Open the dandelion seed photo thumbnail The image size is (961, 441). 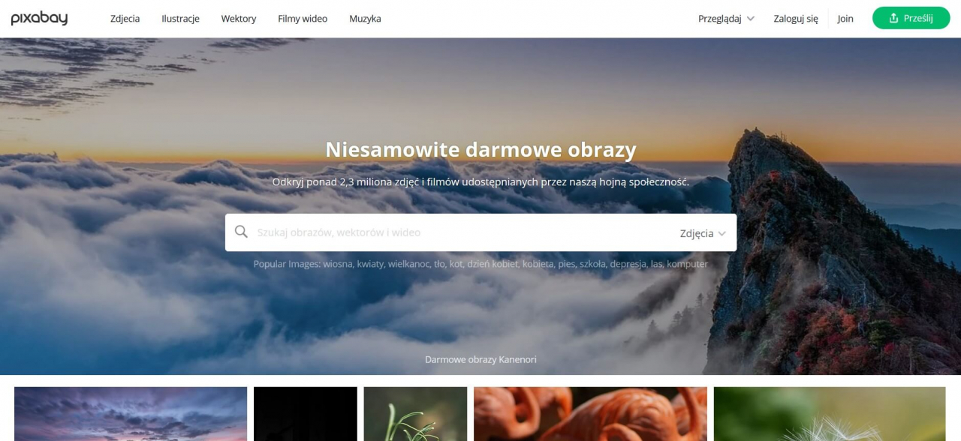(829, 413)
